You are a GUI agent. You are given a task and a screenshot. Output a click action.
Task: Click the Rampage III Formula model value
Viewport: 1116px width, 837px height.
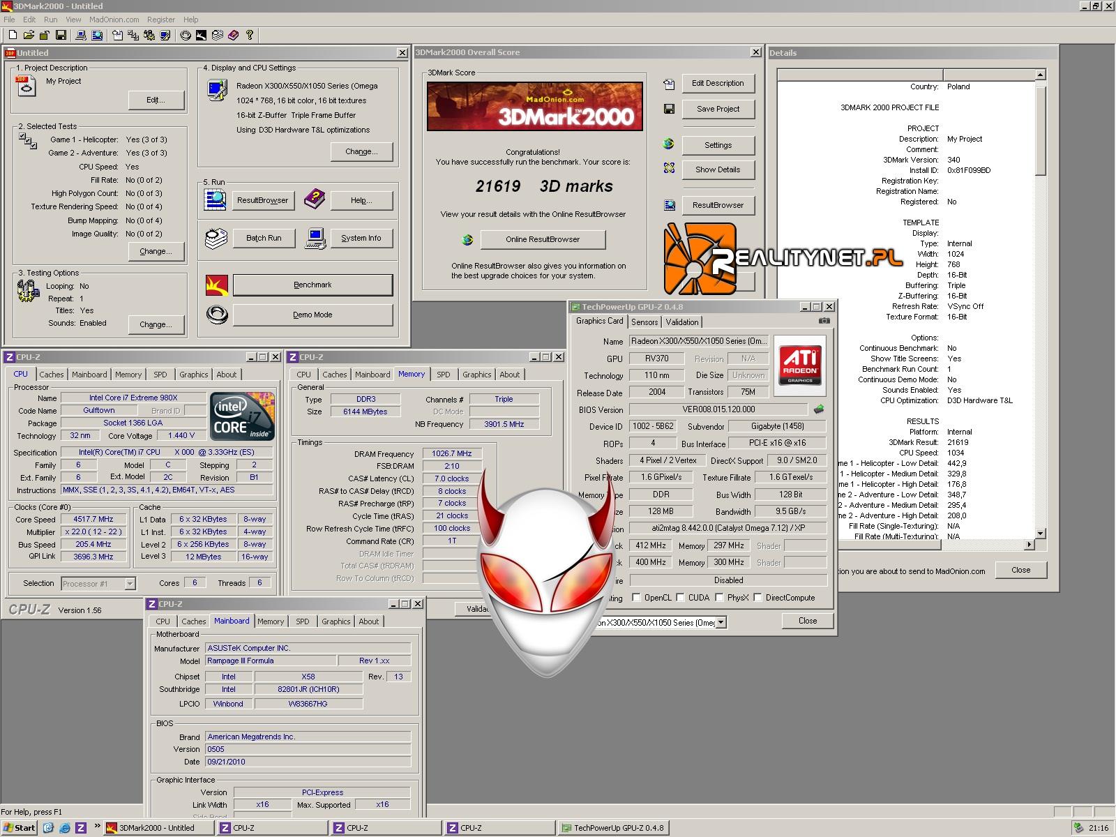tap(269, 661)
